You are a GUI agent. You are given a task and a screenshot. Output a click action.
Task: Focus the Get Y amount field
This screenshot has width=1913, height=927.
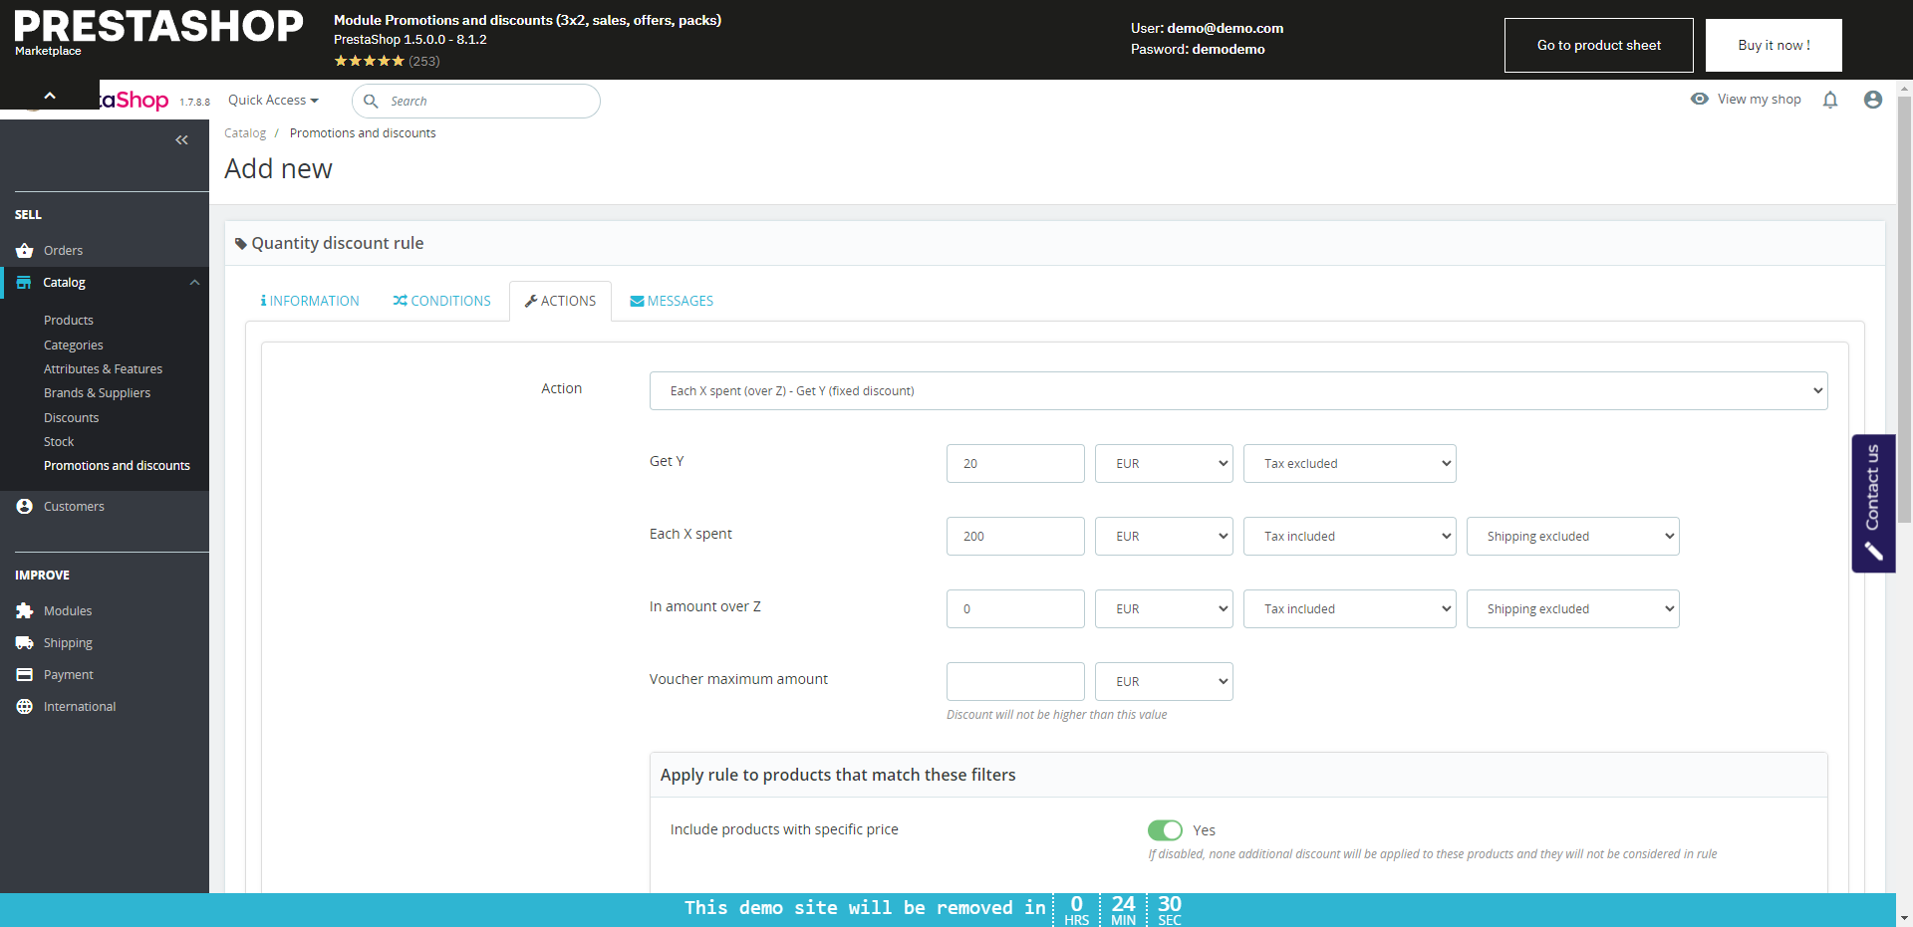(1015, 464)
